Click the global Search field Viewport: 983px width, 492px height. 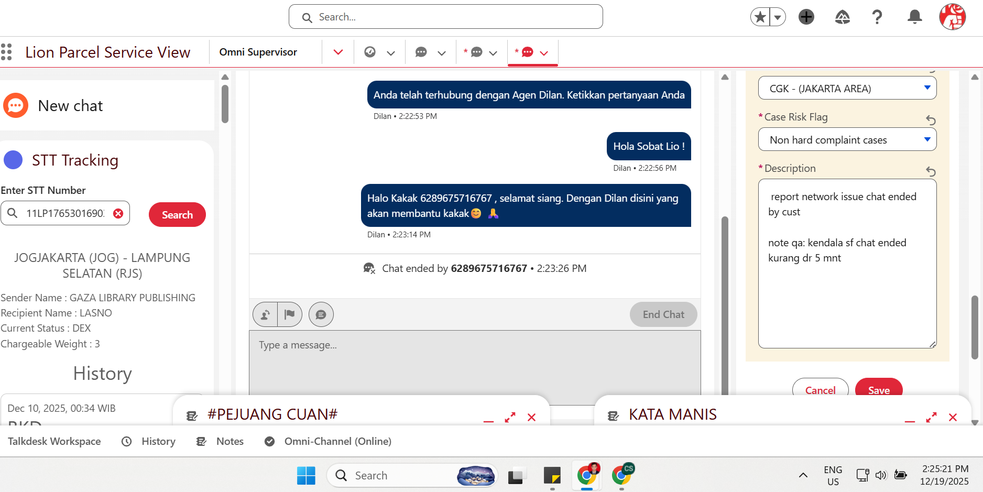445,17
